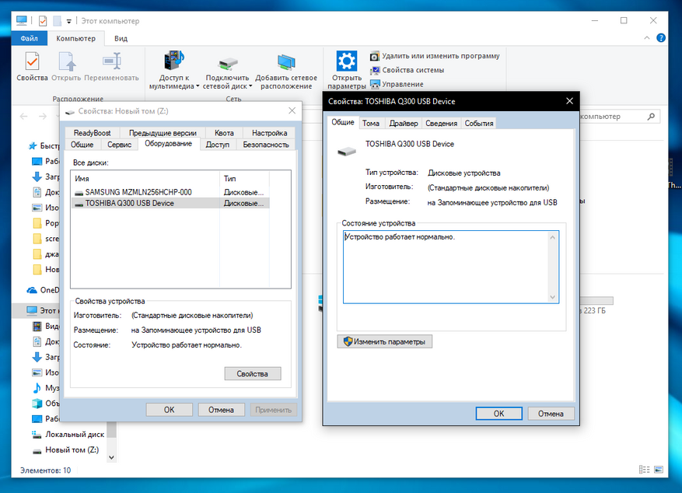Click the Свойства ribbon icon

(32, 61)
